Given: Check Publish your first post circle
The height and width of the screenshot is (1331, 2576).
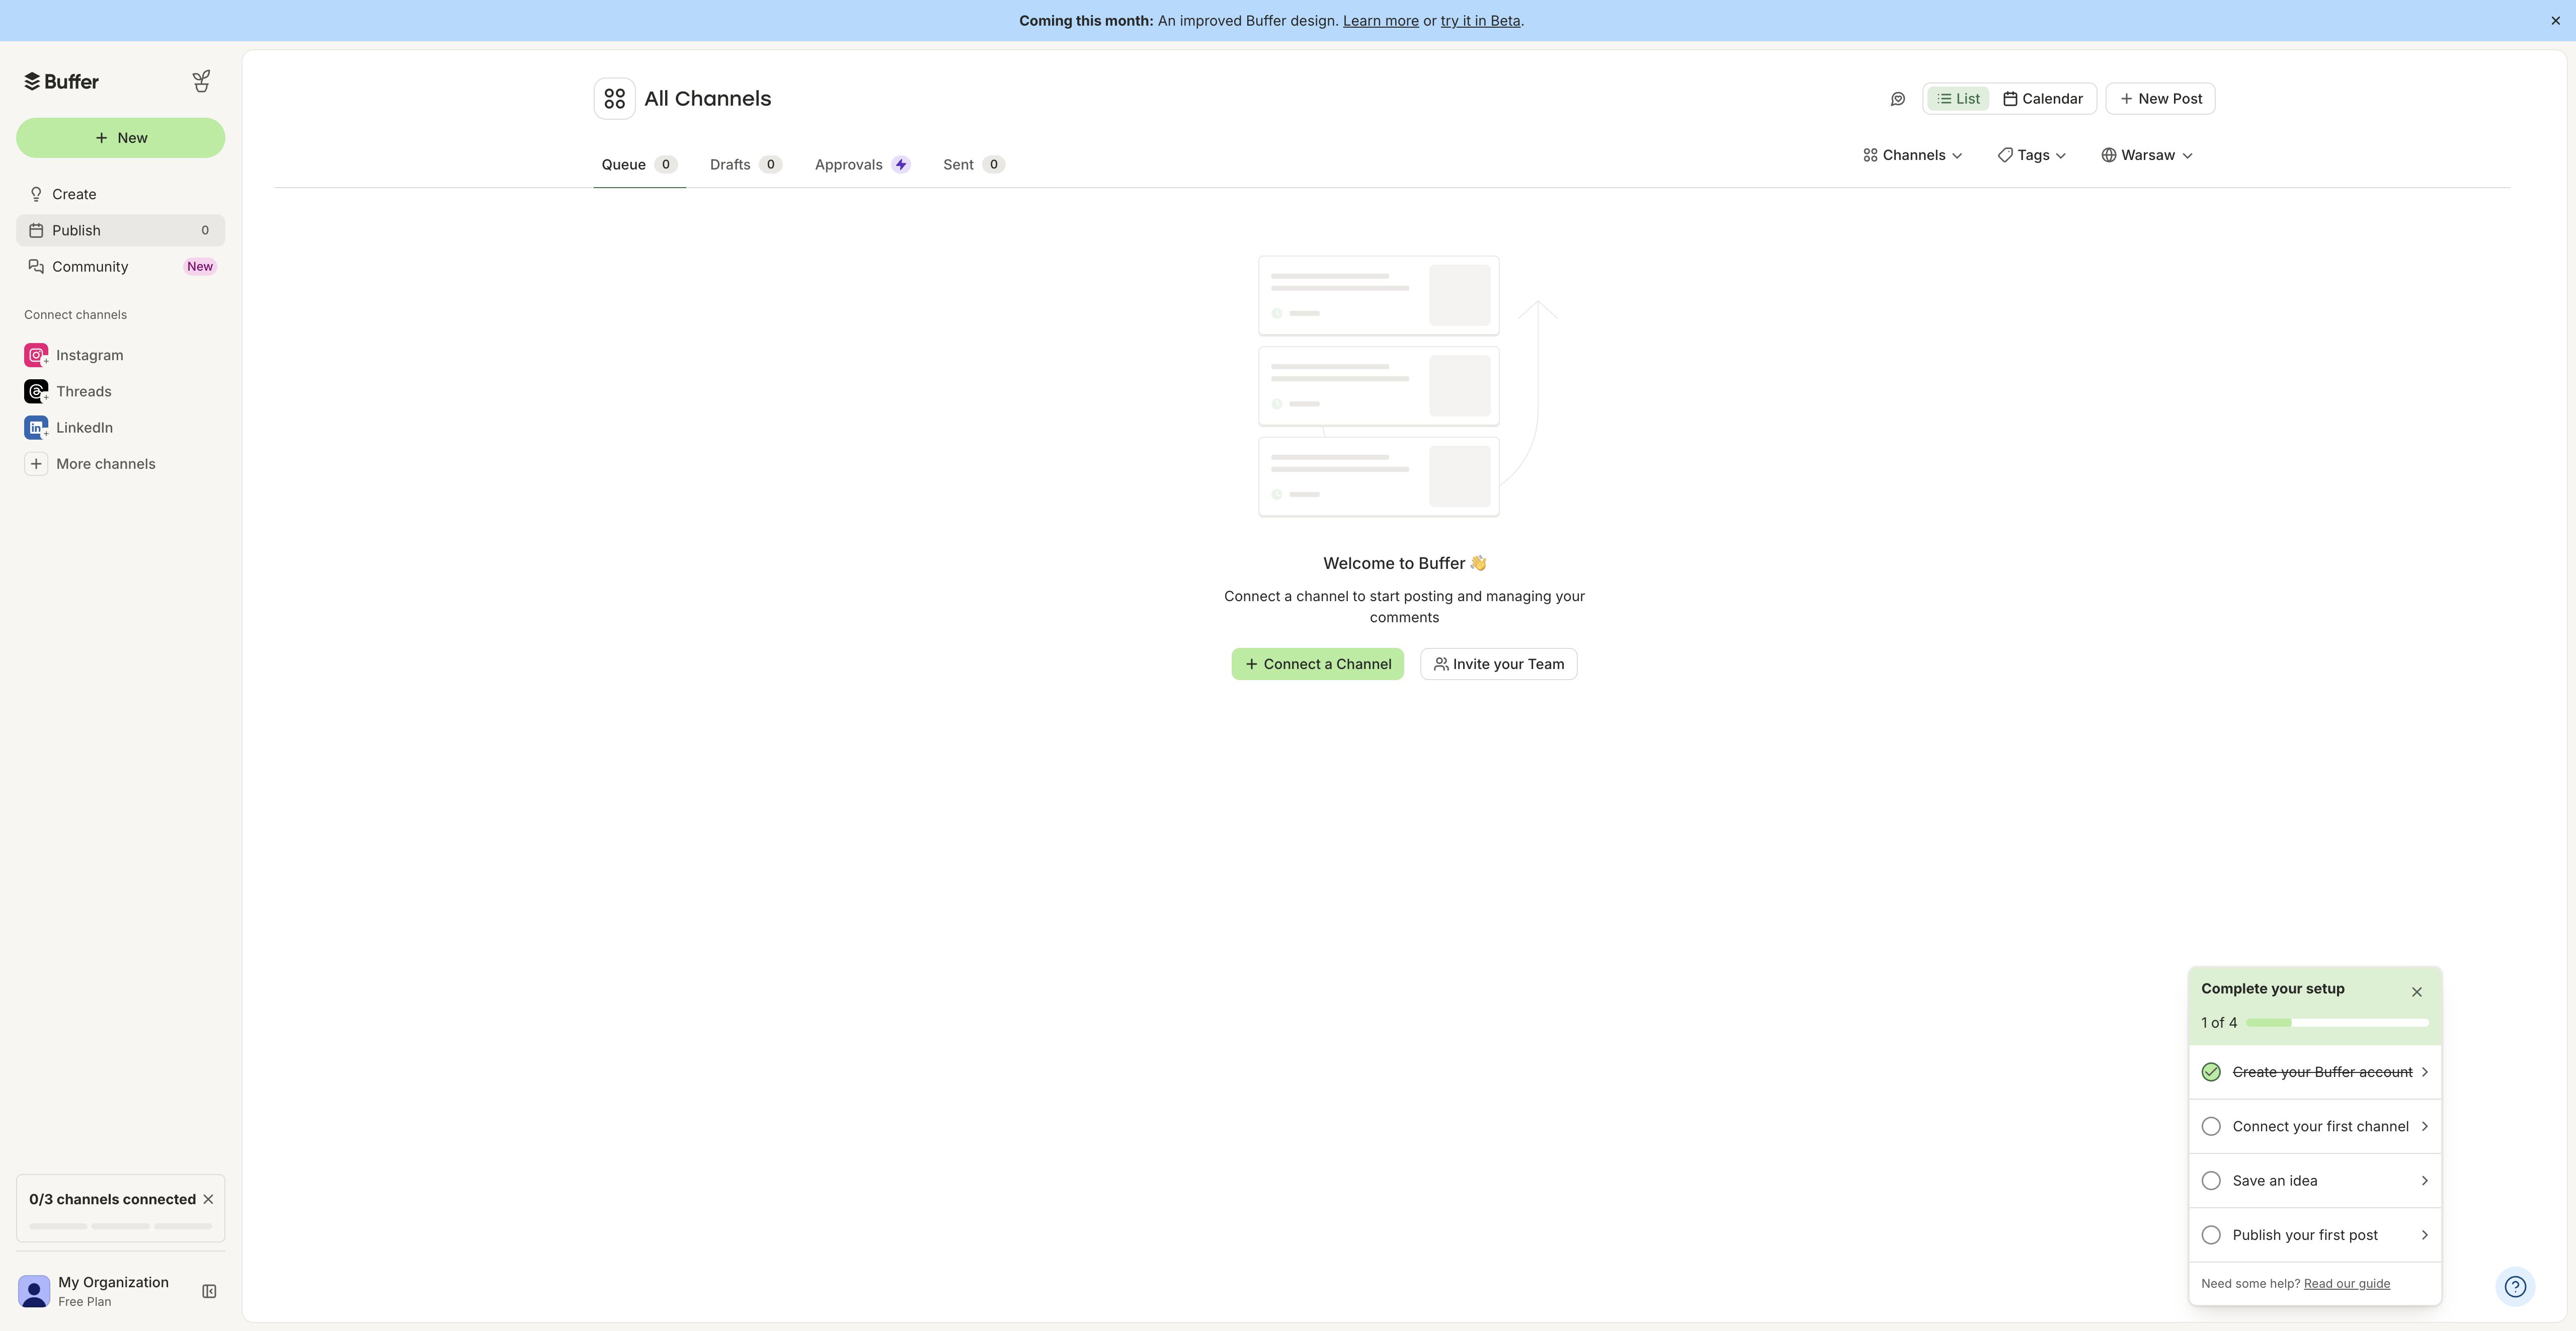Looking at the screenshot, I should [2211, 1235].
